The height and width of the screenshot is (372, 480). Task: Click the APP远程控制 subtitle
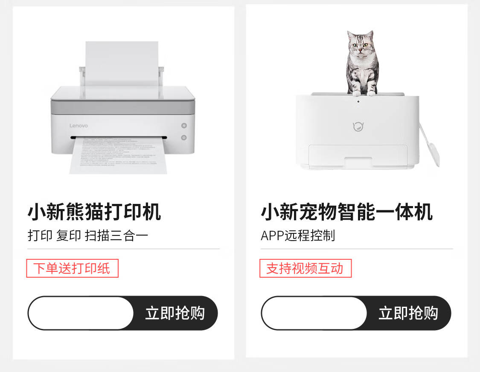pos(298,235)
